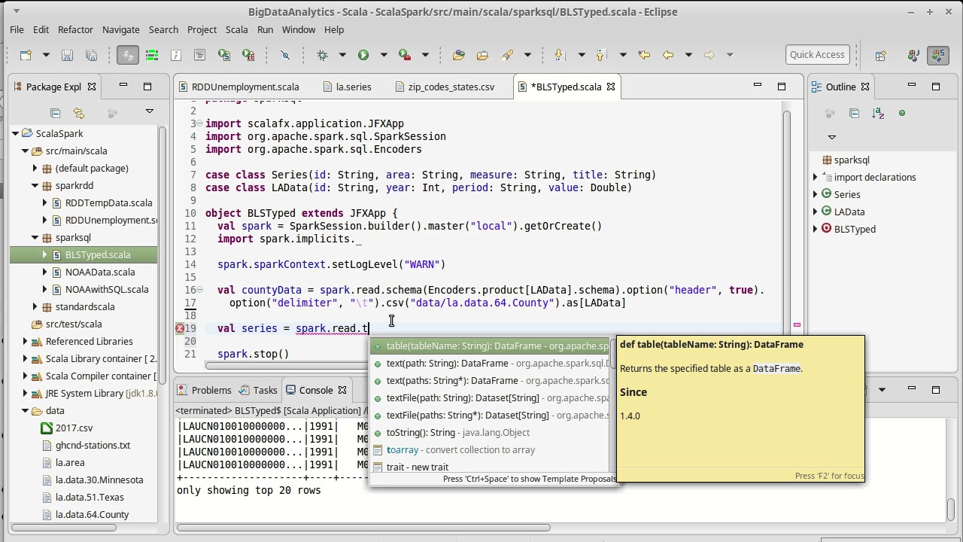Click the Collapse All icon in the Outline view
The height and width of the screenshot is (542, 963).
(x=854, y=113)
